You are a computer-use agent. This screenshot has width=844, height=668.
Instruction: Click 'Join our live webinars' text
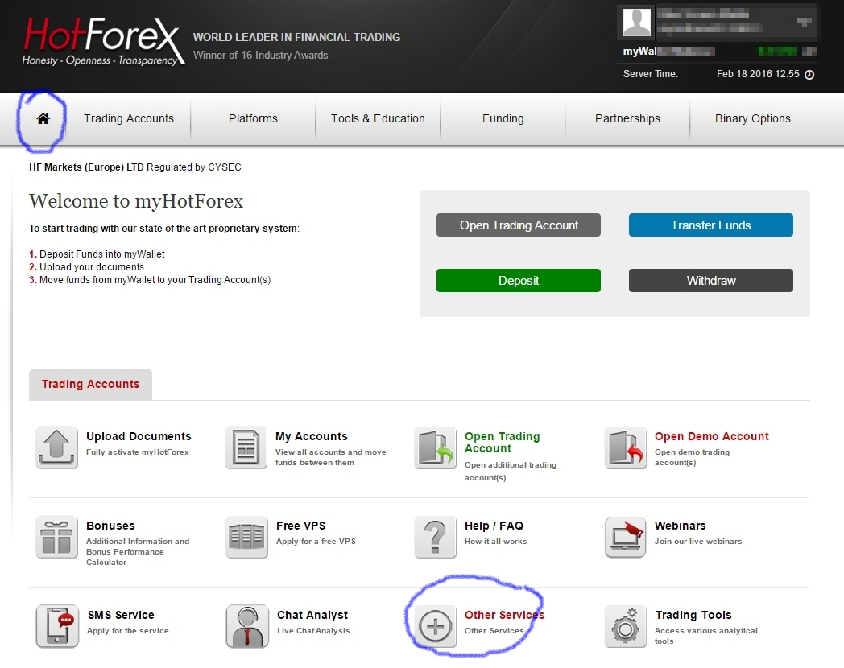tap(698, 541)
